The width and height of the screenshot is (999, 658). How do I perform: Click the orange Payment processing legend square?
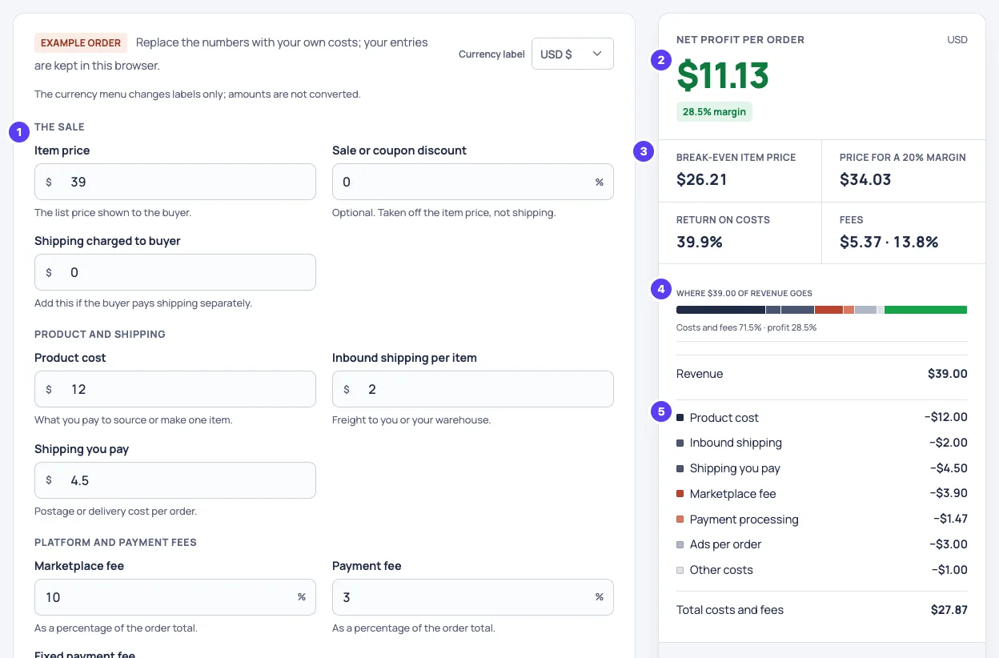point(680,520)
